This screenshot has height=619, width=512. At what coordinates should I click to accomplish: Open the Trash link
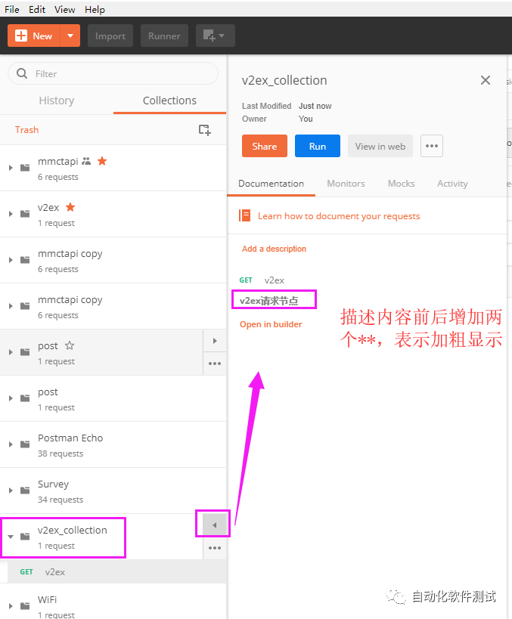pyautogui.click(x=27, y=129)
